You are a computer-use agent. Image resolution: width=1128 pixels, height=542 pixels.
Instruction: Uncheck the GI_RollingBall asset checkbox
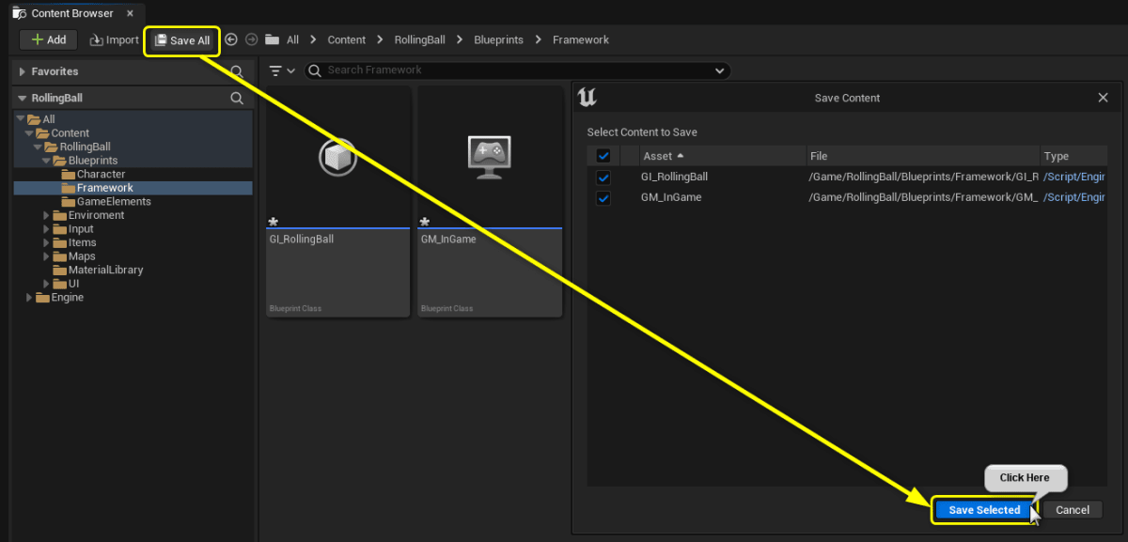(603, 177)
